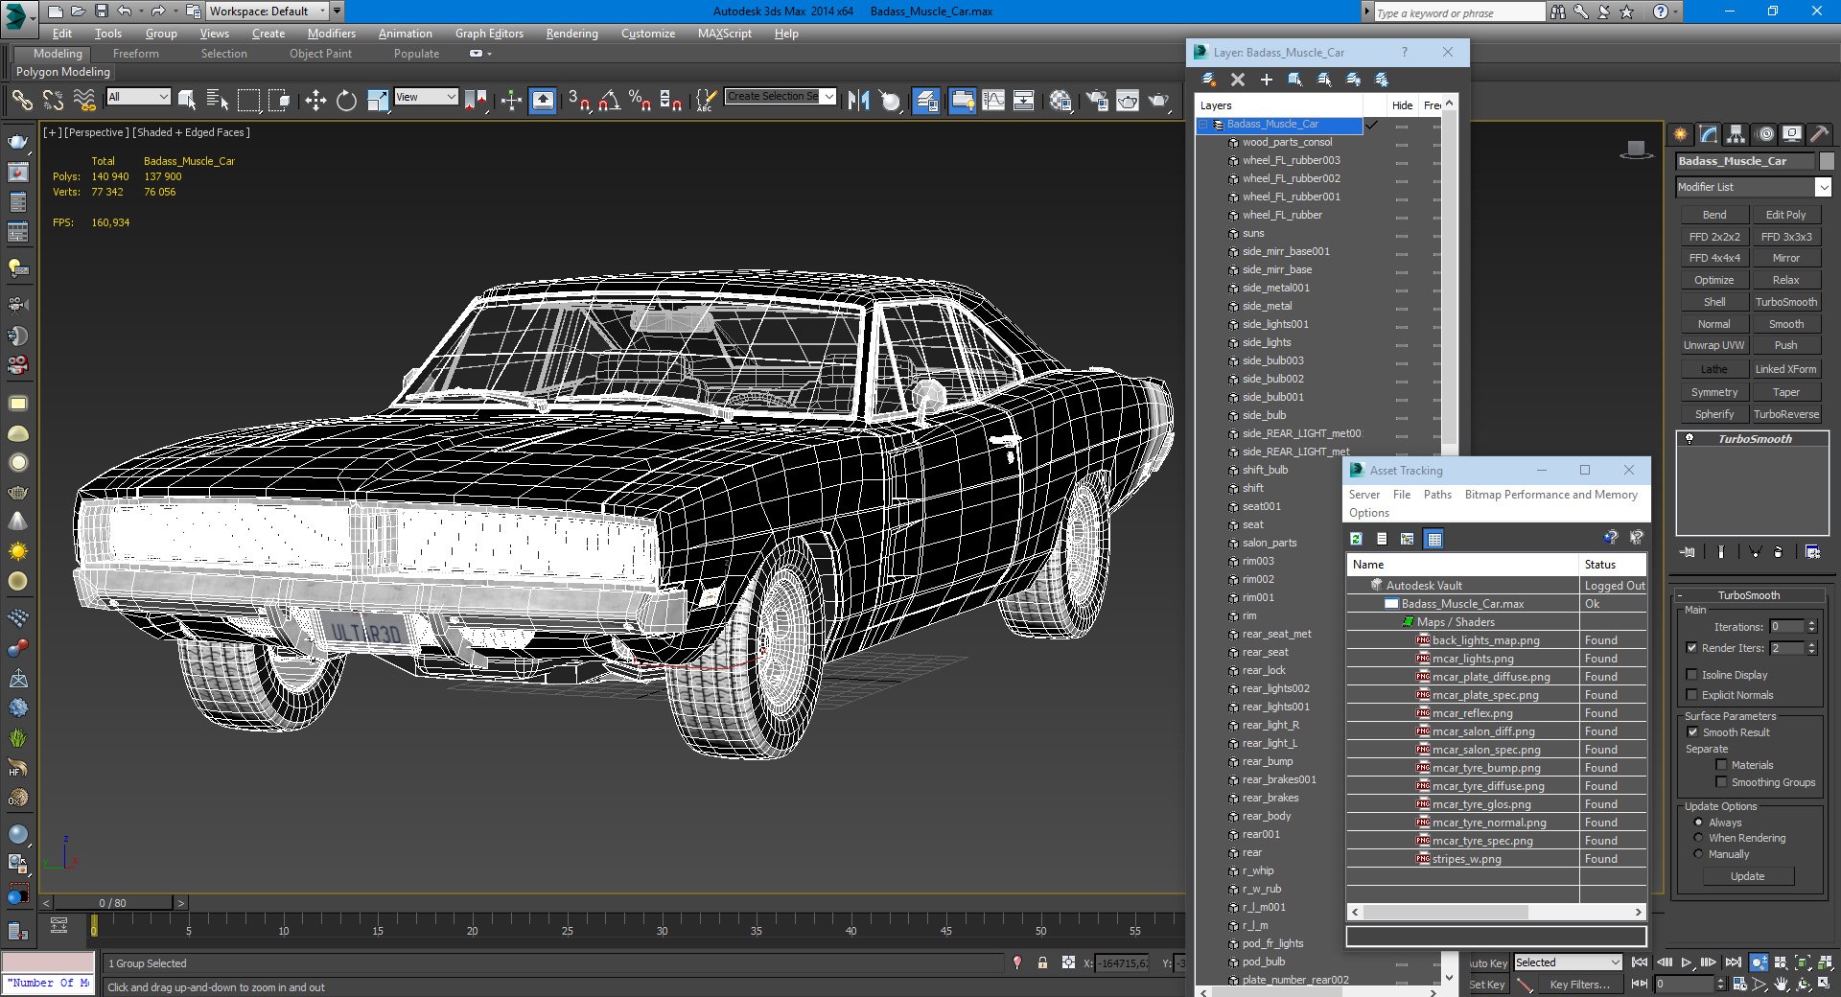Select the Select and Rotate tool
1841x997 pixels.
point(346,100)
